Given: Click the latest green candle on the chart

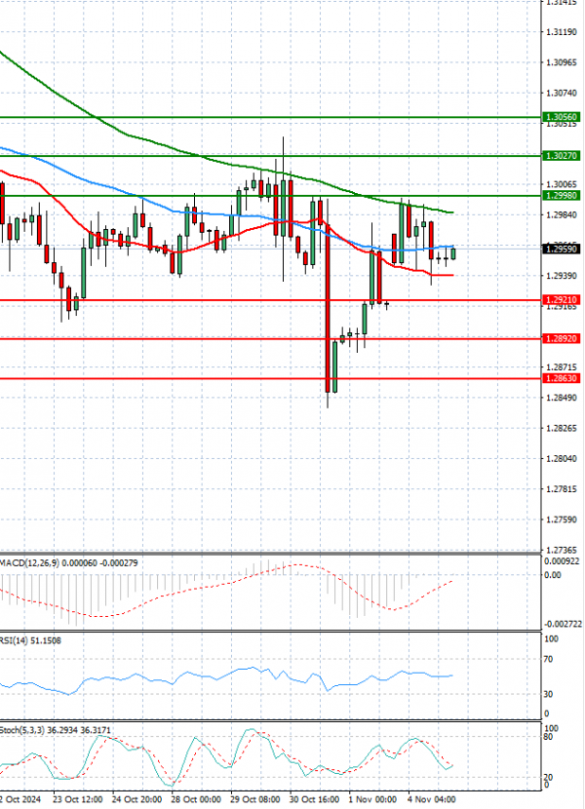Looking at the screenshot, I should point(453,254).
